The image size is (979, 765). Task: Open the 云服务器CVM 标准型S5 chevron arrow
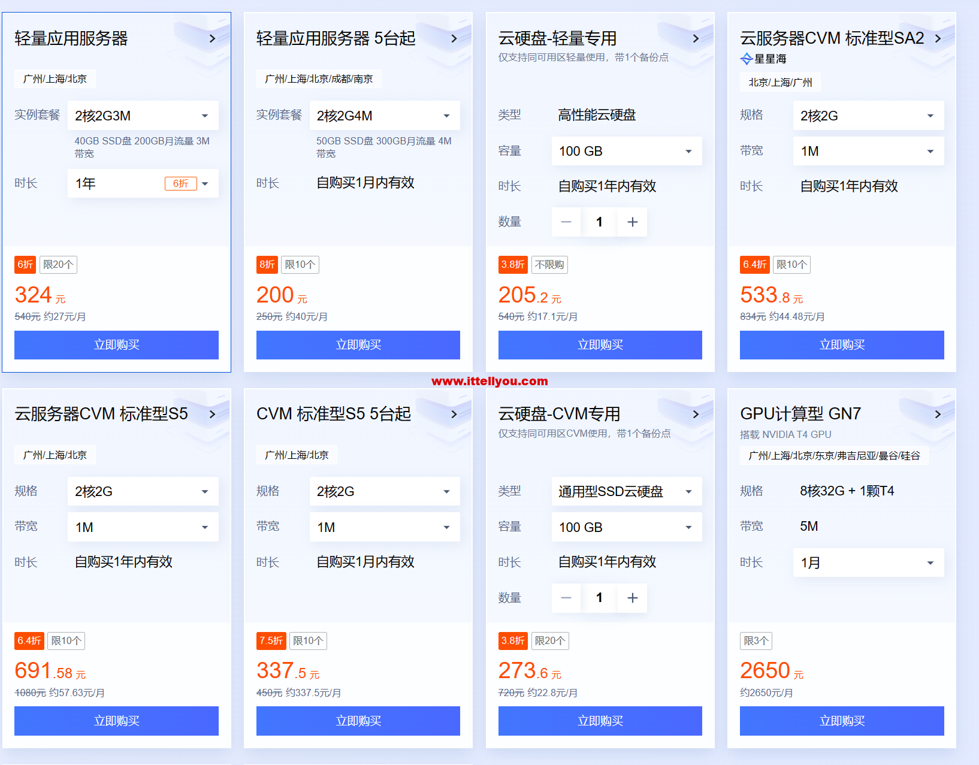[212, 414]
